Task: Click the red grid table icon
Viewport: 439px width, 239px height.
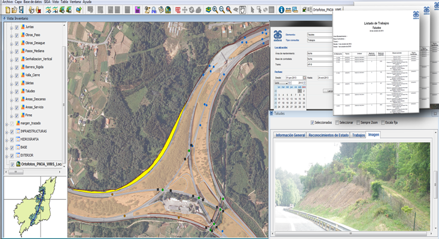Action: pos(178,10)
